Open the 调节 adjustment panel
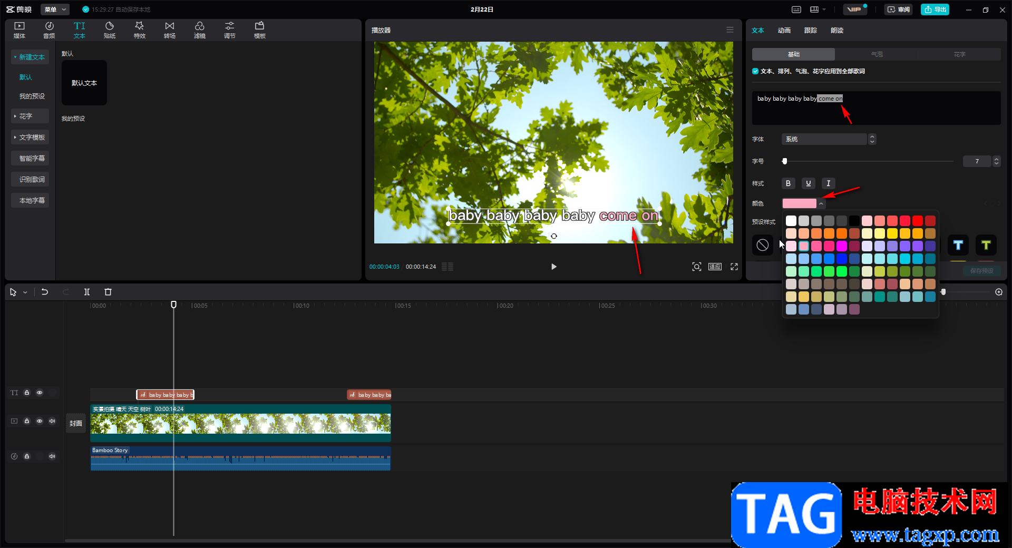1012x548 pixels. click(230, 30)
